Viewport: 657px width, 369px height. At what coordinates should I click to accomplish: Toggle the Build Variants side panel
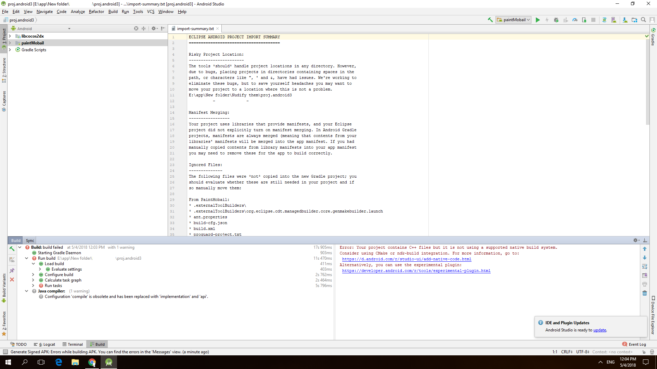point(4,288)
